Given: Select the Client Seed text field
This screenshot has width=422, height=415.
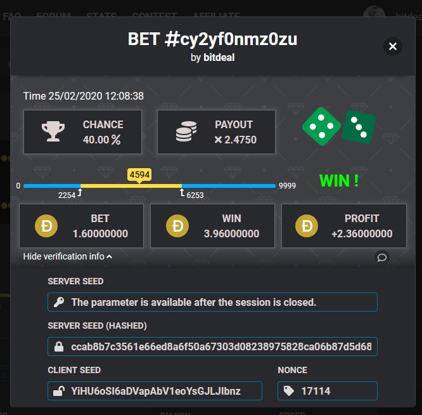Looking at the screenshot, I should [155, 391].
